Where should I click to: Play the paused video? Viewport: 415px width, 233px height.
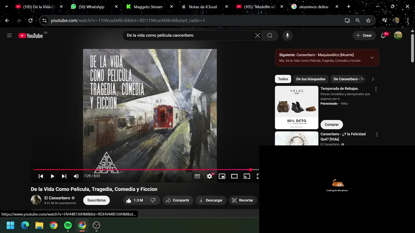click(53, 176)
